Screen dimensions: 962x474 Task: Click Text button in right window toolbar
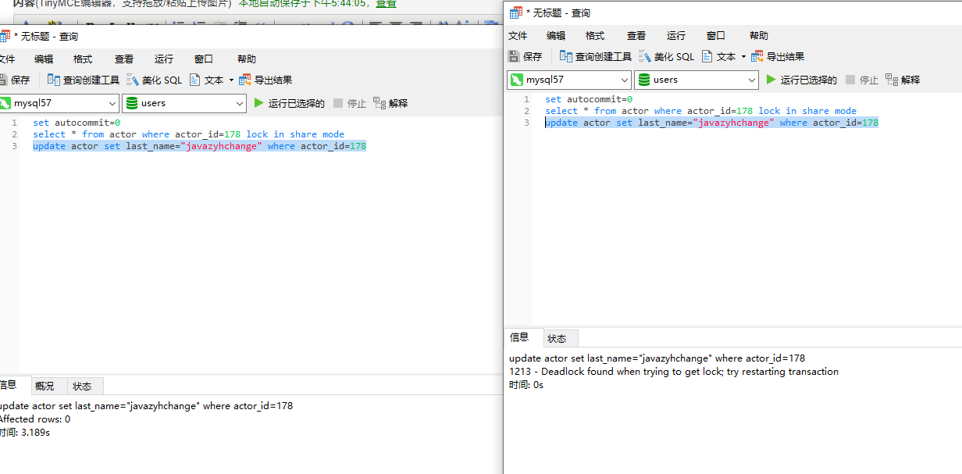(x=719, y=56)
